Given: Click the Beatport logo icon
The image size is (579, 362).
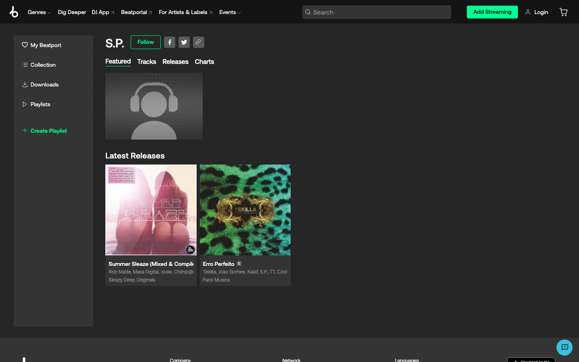Looking at the screenshot, I should pos(14,12).
